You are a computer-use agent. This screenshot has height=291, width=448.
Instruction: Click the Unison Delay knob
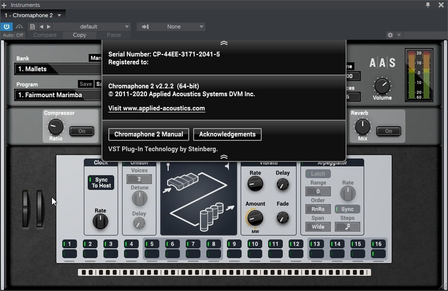coord(139,223)
